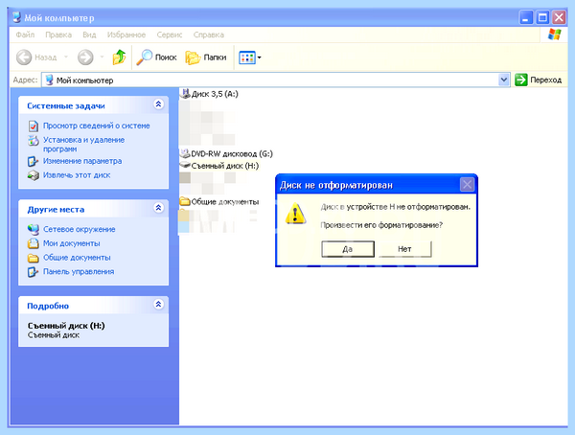Toggle the Folders (Папки) pane button

pos(206,57)
